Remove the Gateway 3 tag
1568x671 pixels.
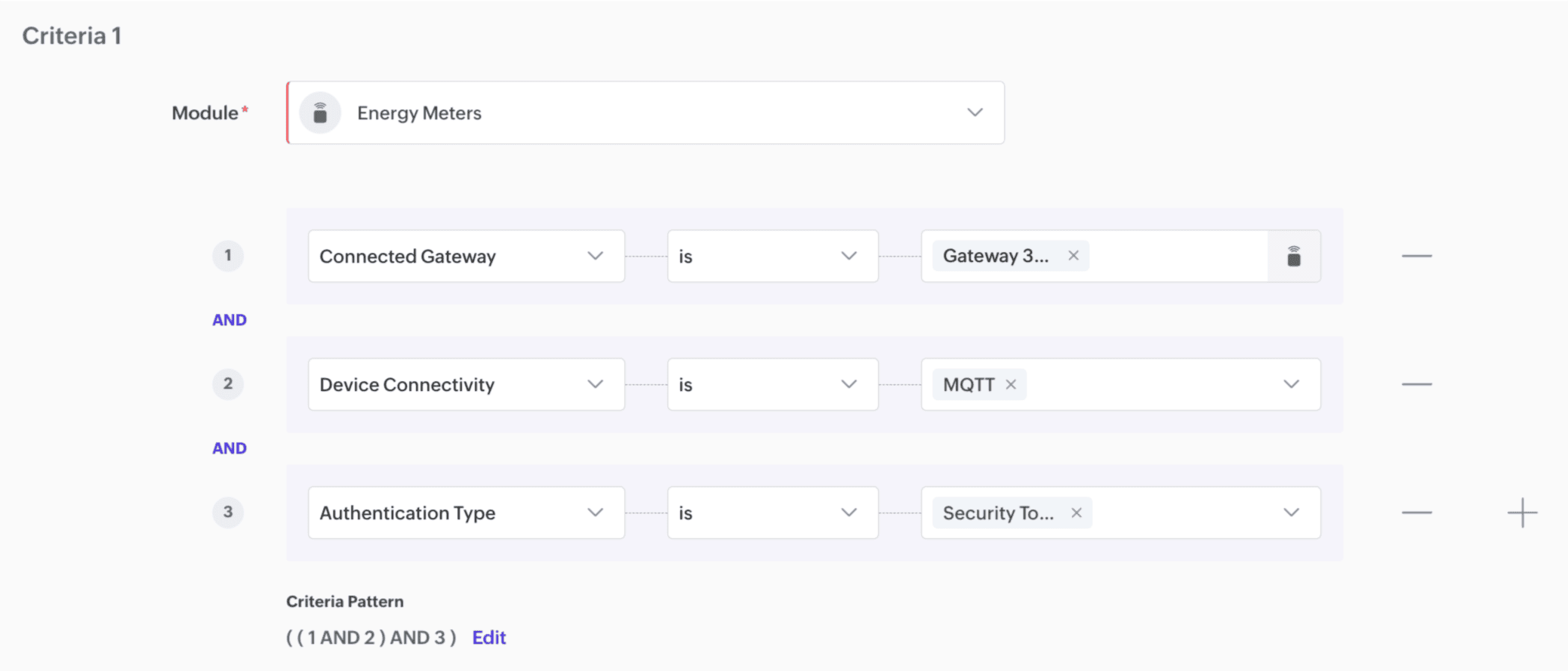(1073, 256)
